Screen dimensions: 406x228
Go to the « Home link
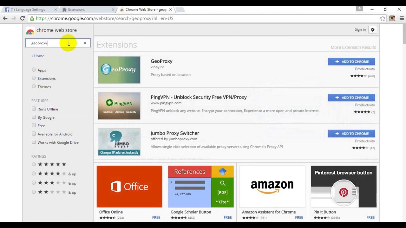pos(38,56)
